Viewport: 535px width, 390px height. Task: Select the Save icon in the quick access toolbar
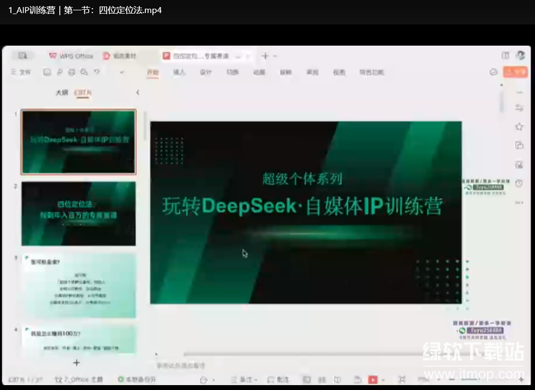[x=46, y=72]
